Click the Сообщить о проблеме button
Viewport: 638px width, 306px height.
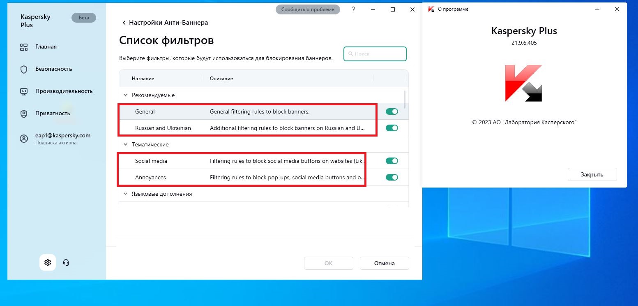[x=308, y=9]
